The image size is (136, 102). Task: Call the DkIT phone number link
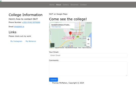(x=31, y=22)
